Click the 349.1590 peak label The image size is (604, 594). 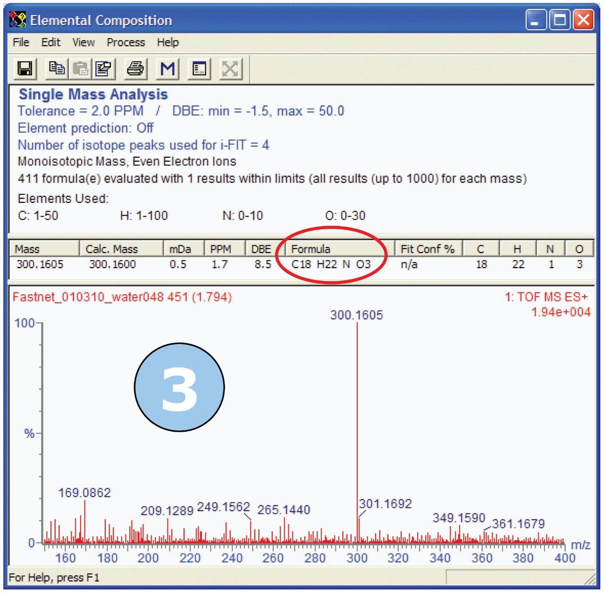459,518
